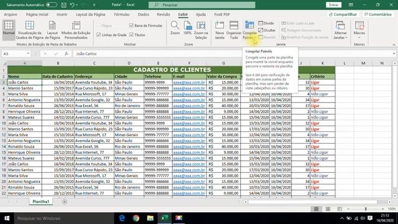Open Page Break Preview view

30,30
